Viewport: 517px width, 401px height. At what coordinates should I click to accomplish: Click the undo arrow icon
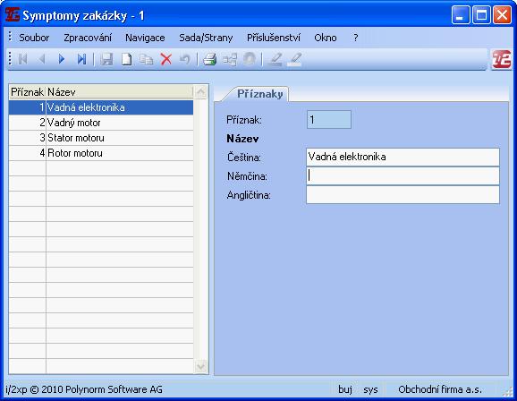pos(185,59)
